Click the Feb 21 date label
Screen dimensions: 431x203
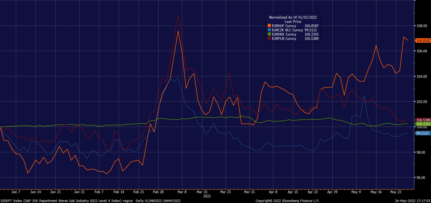point(139,192)
